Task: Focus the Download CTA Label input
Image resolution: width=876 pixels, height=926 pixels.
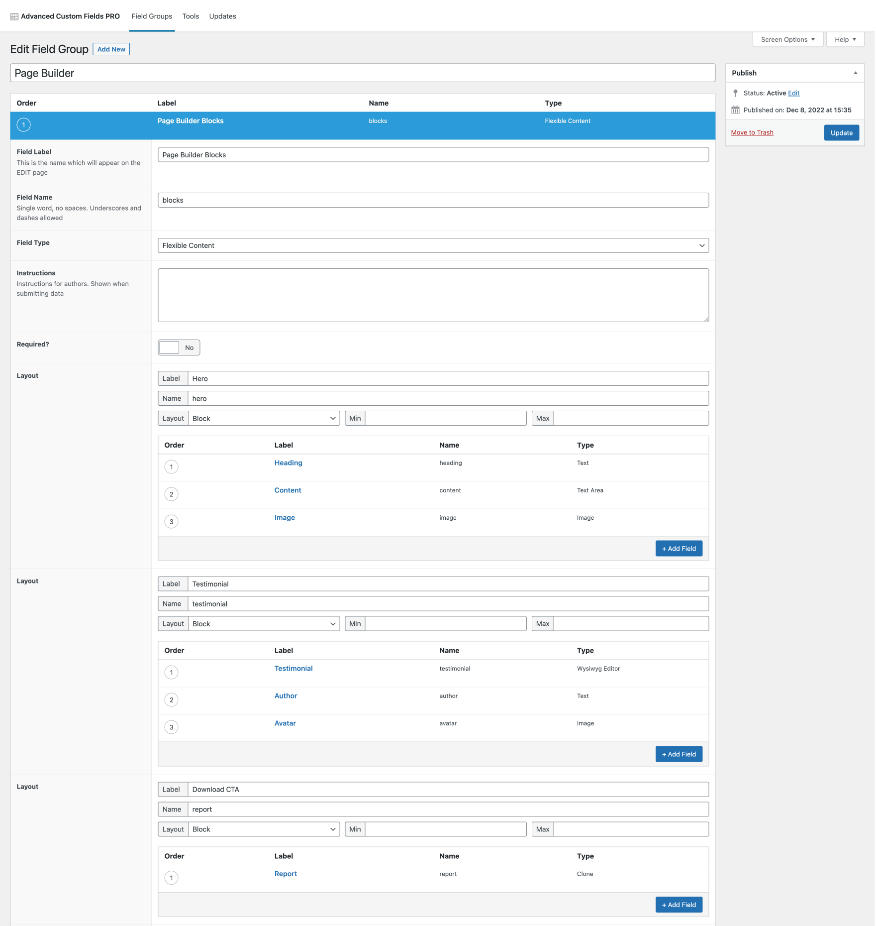Action: click(x=448, y=790)
